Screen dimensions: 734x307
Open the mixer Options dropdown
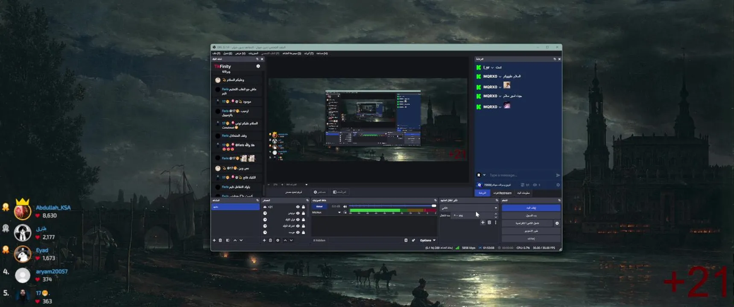(427, 240)
